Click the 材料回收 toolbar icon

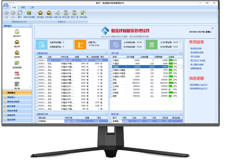pyautogui.click(x=49, y=14)
